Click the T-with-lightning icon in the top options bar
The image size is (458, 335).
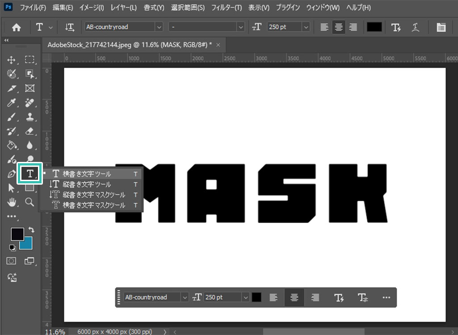(x=396, y=27)
